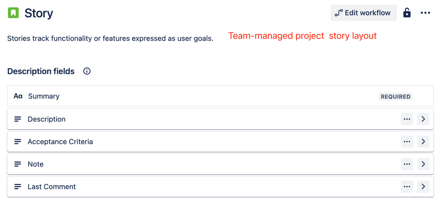
Task: Click the green Story issue type icon
Action: 13,13
